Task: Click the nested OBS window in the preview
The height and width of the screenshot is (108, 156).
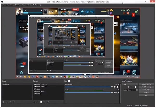Action: [71, 44]
